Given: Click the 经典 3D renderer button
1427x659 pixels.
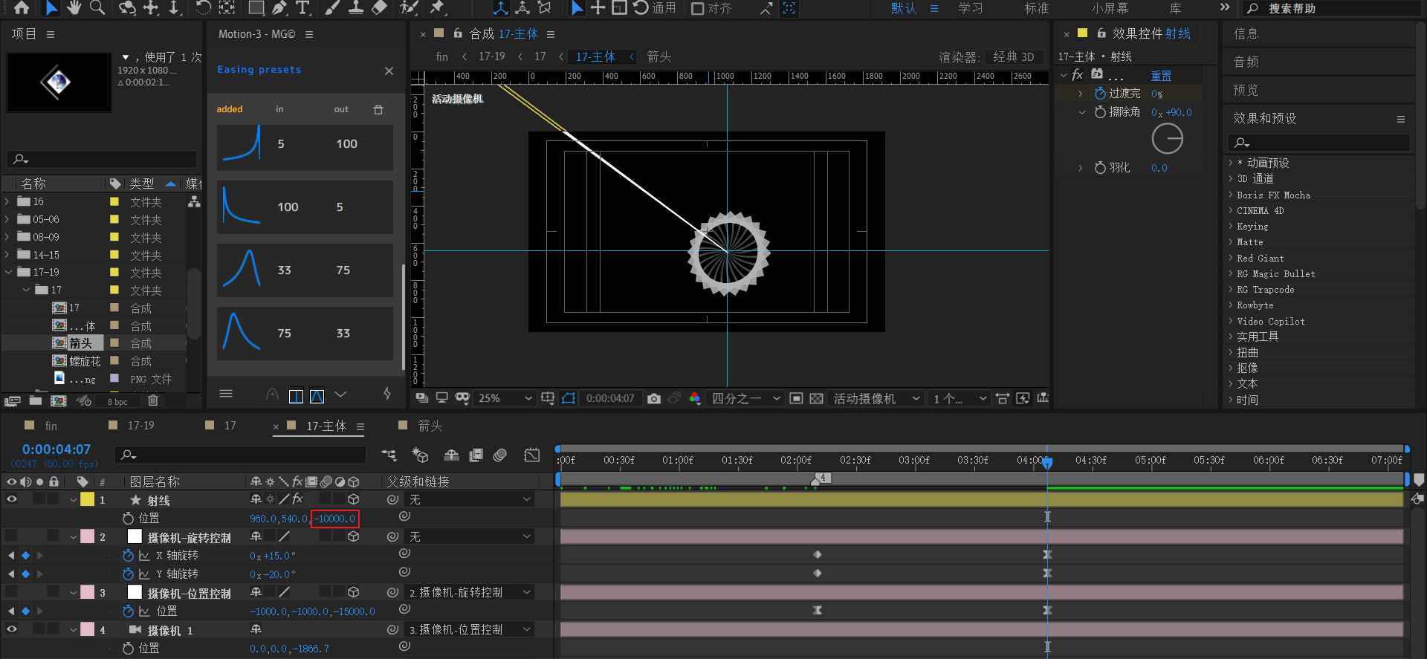Looking at the screenshot, I should pyautogui.click(x=1014, y=57).
